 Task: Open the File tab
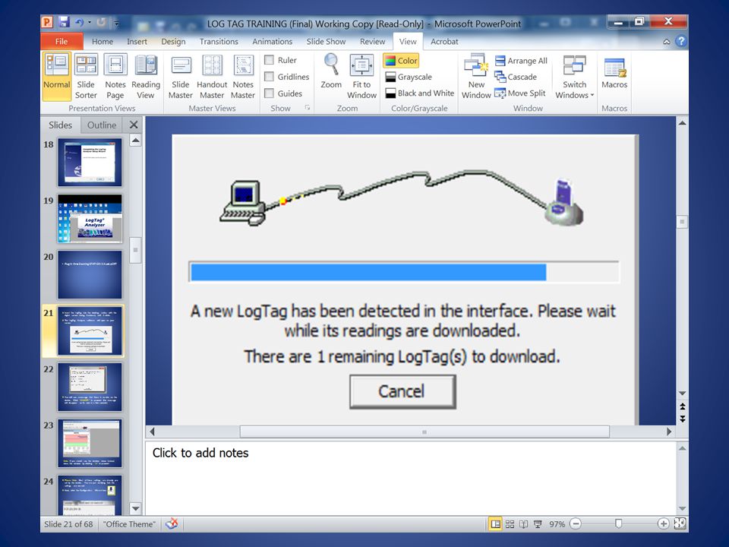(62, 41)
